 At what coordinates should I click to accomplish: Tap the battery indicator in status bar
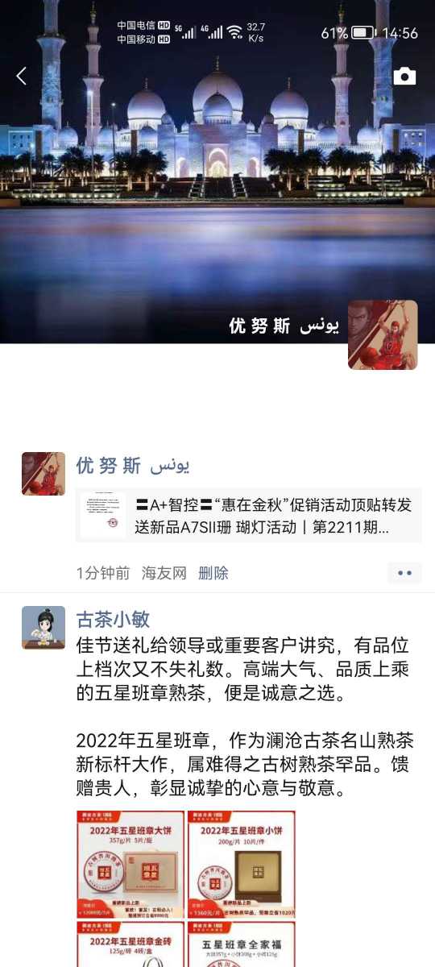coord(362,33)
